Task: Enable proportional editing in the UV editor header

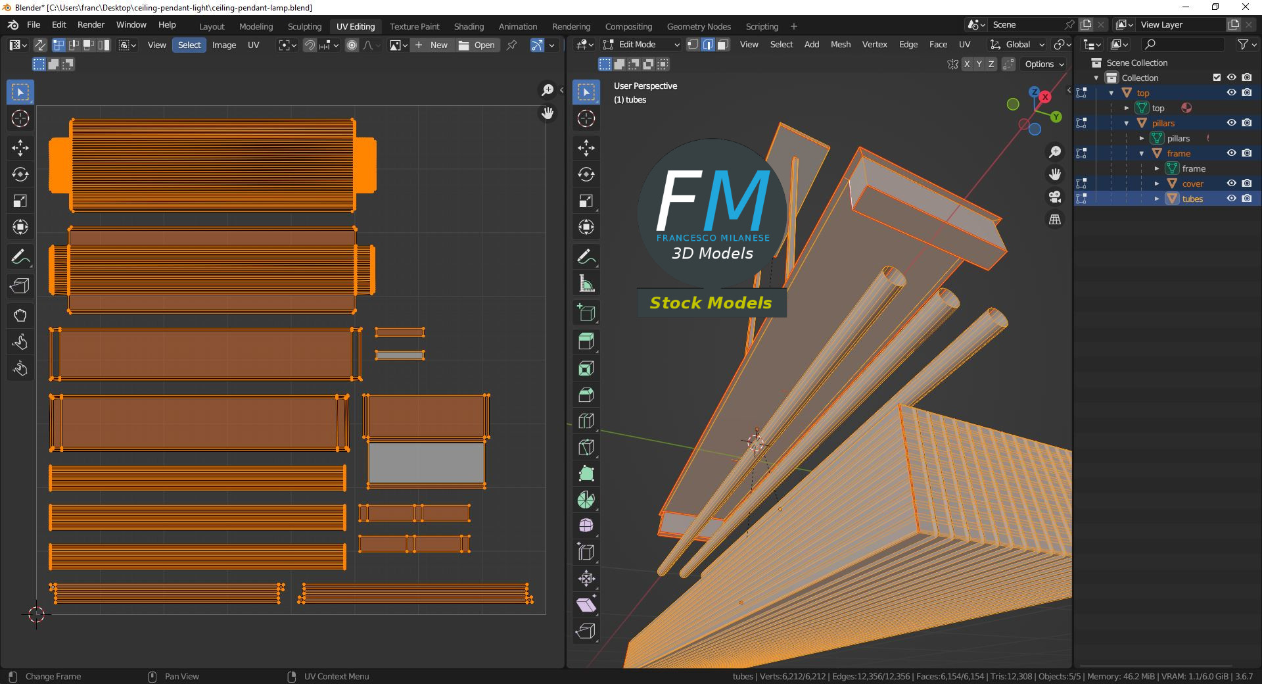Action: pyautogui.click(x=352, y=45)
